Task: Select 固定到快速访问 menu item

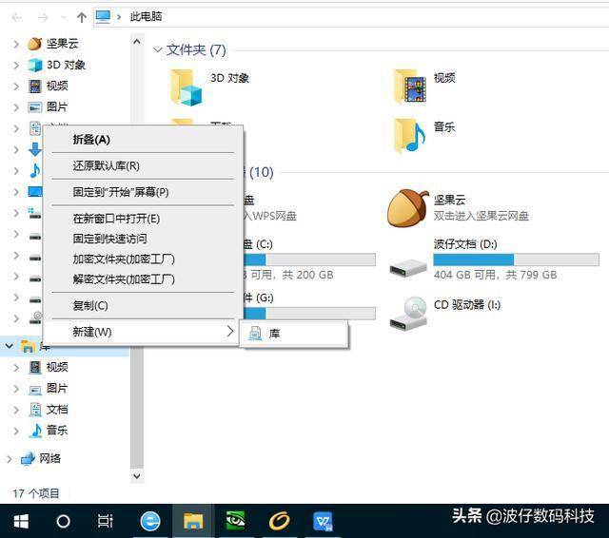Action: pyautogui.click(x=143, y=239)
